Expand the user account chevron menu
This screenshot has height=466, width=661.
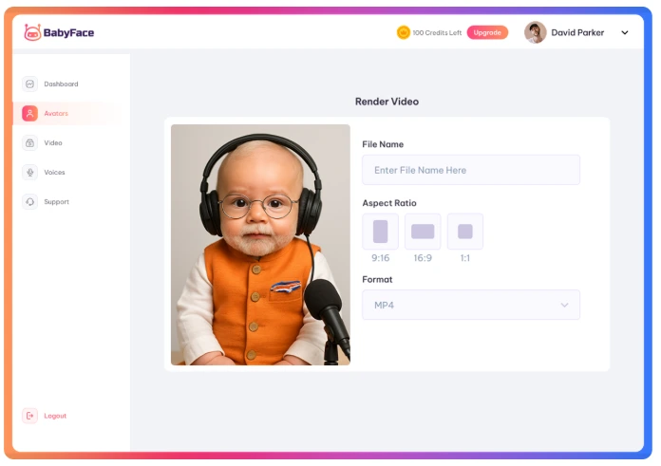point(625,32)
